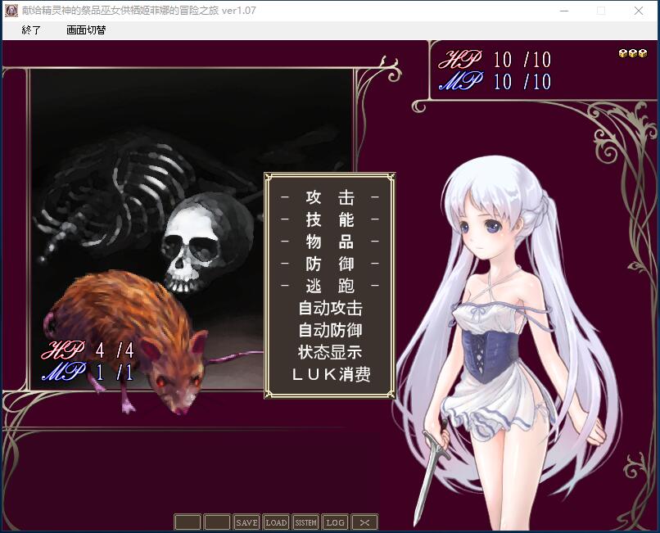Choose 技能 (Skill) in the battle menu
Image resolution: width=660 pixels, height=533 pixels.
[x=329, y=220]
